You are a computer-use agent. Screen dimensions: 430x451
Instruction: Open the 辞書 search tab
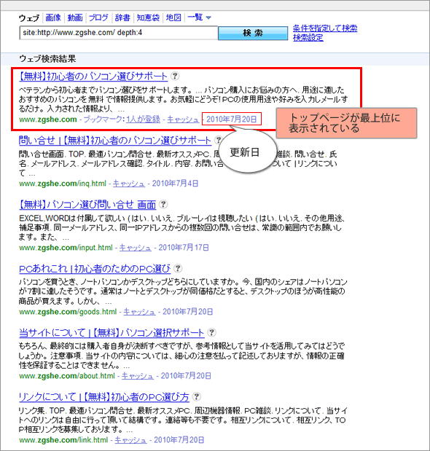(122, 17)
